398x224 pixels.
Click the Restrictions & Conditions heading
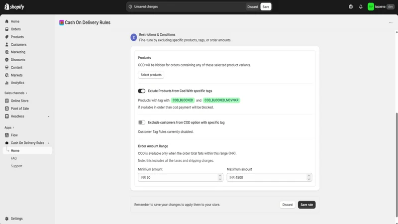pyautogui.click(x=157, y=35)
